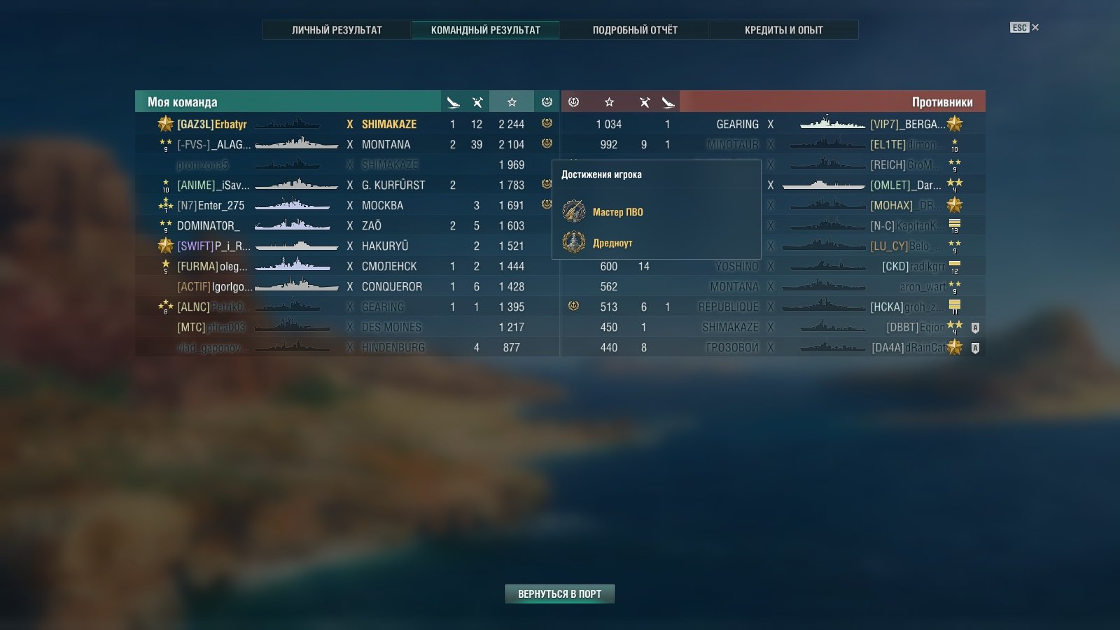
Task: Click the Дредноут achievement icon
Action: click(574, 242)
